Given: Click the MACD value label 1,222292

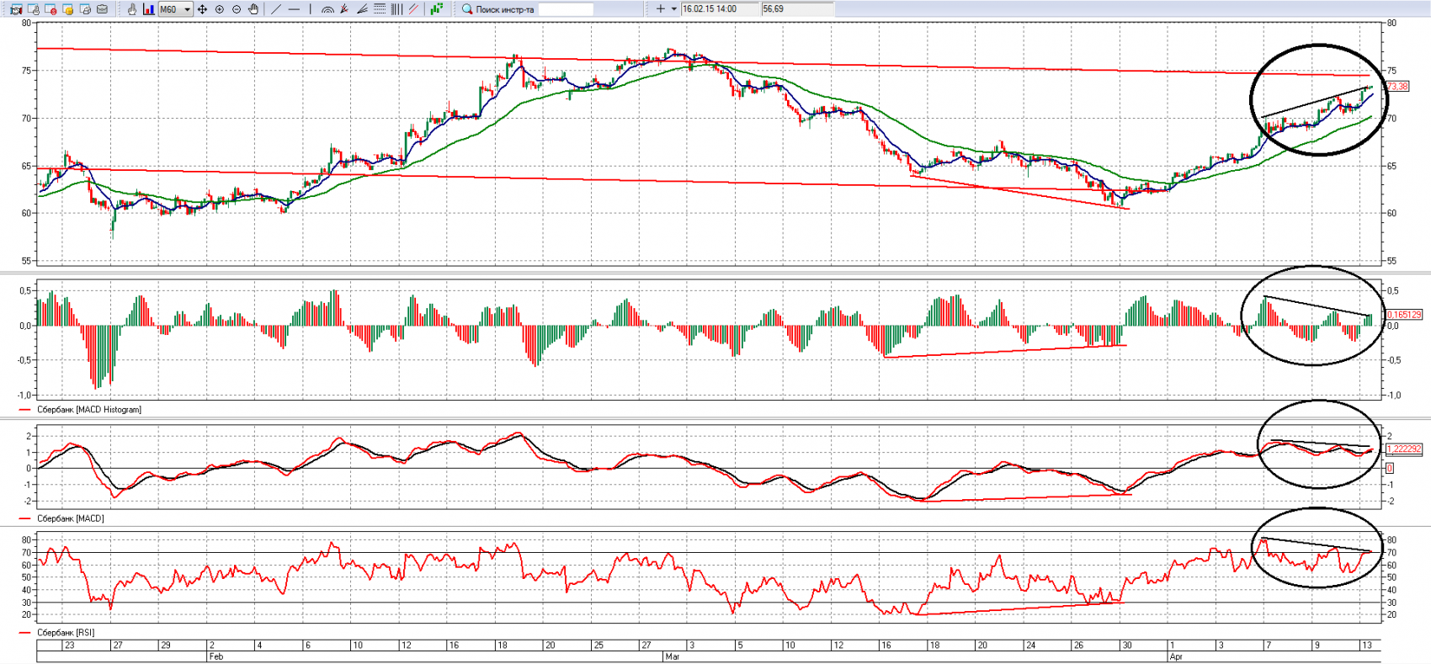Looking at the screenshot, I should pos(1403,449).
